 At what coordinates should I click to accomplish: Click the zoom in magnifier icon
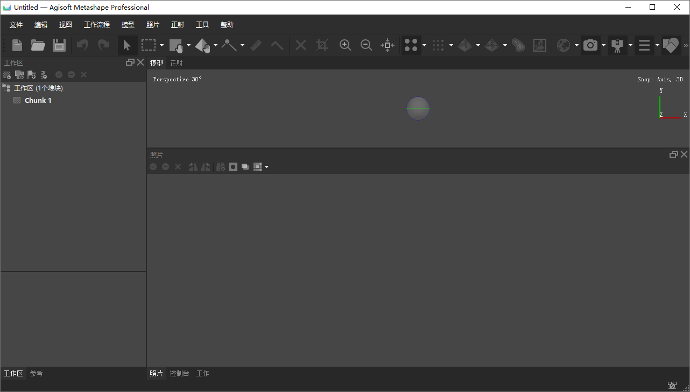click(346, 46)
